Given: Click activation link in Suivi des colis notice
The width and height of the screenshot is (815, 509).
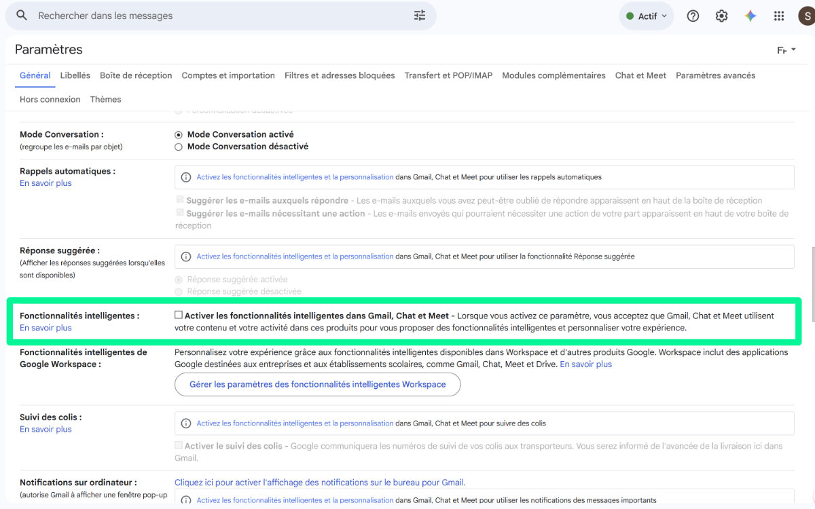Looking at the screenshot, I should point(295,423).
